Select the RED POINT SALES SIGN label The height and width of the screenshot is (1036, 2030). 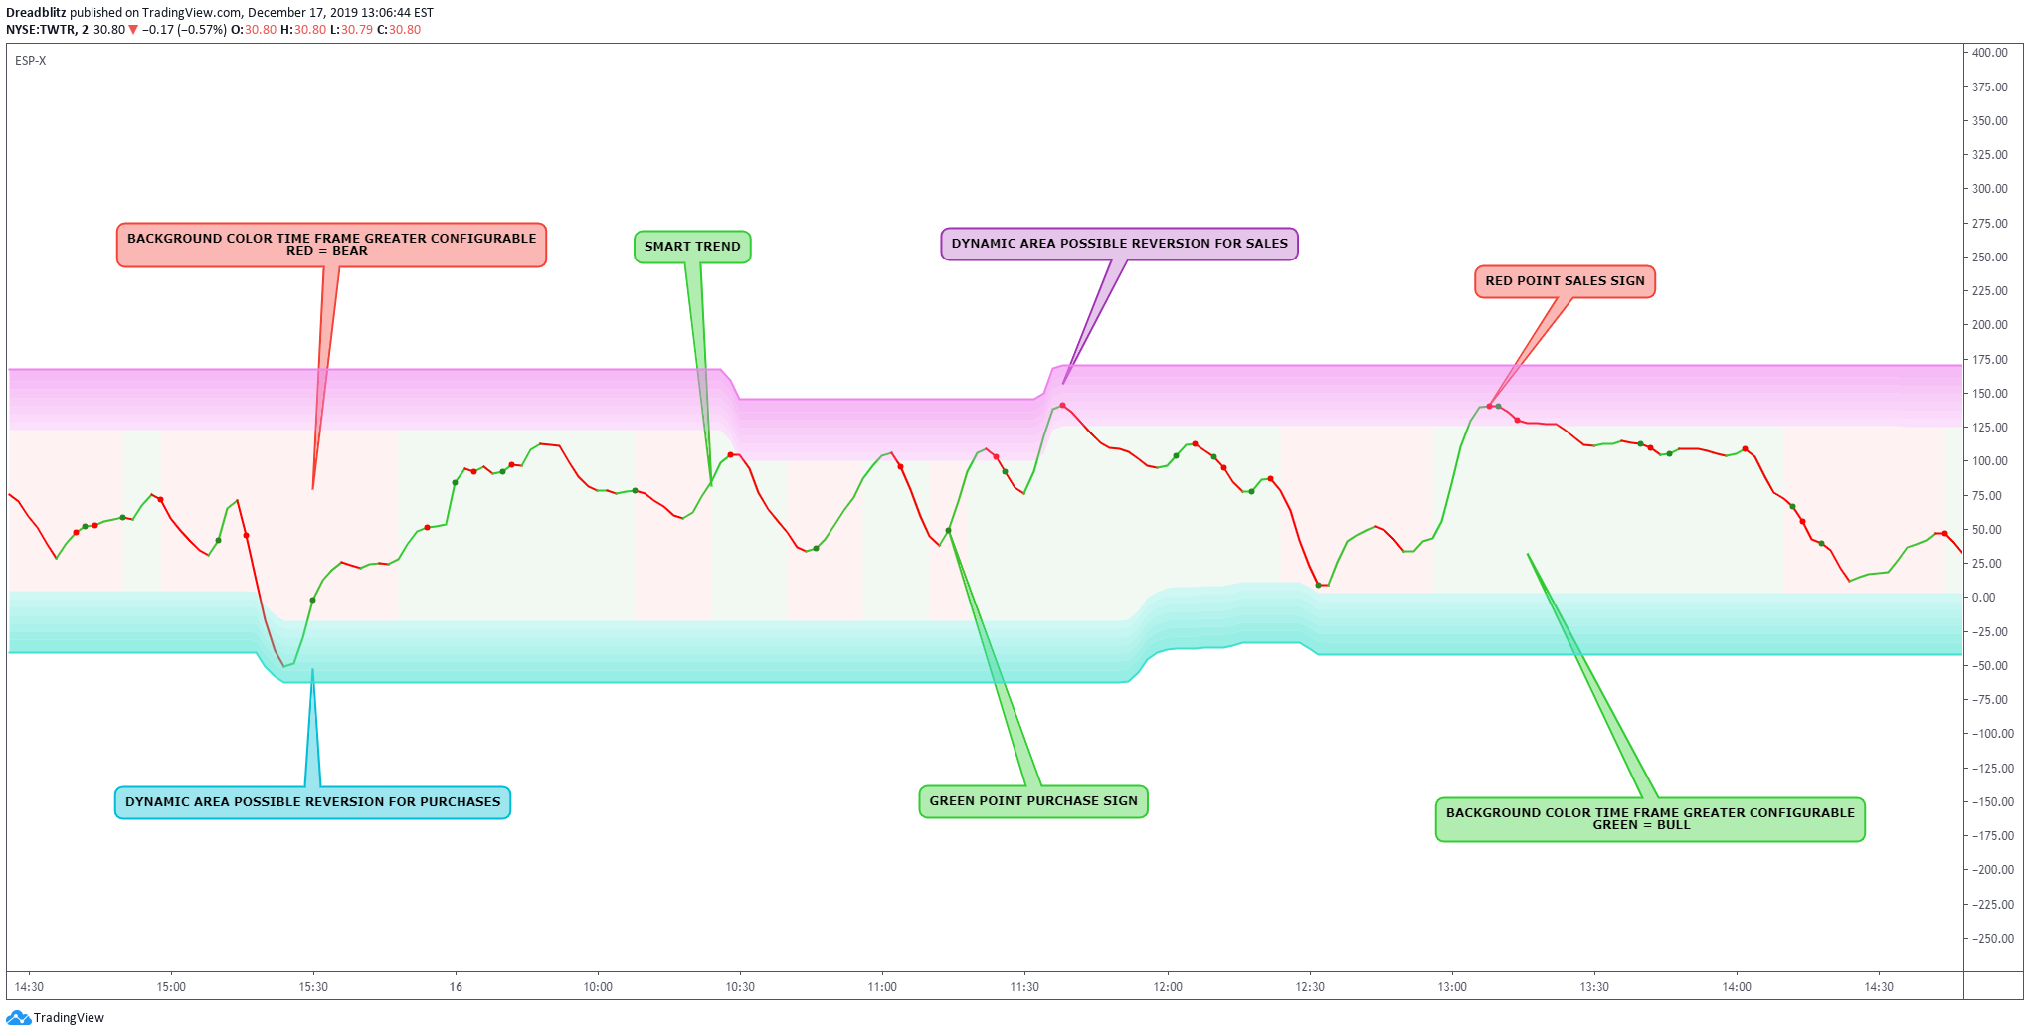1565,281
